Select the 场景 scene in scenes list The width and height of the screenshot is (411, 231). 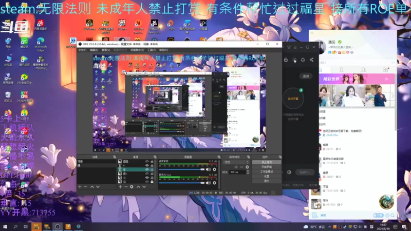tap(97, 162)
